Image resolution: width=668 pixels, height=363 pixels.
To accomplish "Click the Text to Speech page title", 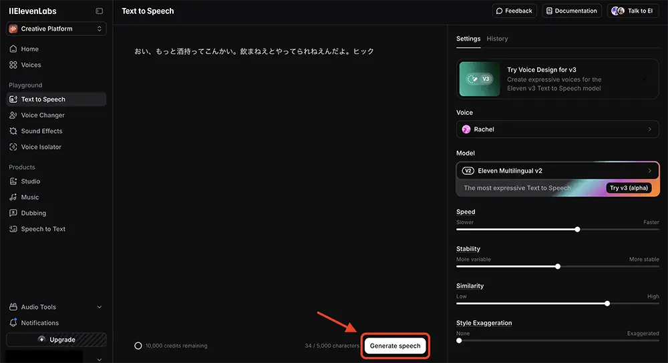I will [148, 11].
